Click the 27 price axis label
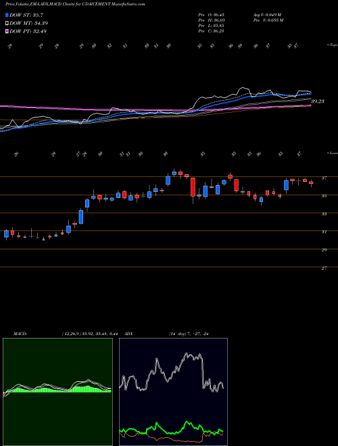This screenshot has width=338, height=446. (x=324, y=268)
